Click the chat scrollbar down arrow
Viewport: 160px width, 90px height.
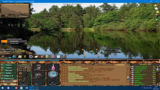point(128,81)
